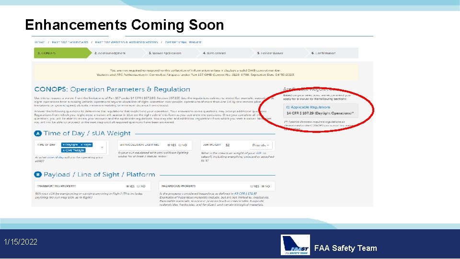Click the section B circle badge

click(38, 175)
